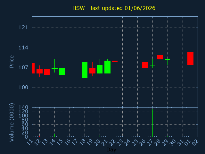The image size is (205, 154).
Task: Select the red candlestick for day 12
Action: 39,71
